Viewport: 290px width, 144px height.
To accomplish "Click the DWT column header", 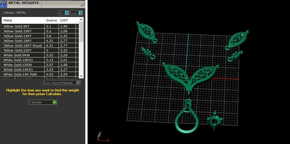I will (x=67, y=20).
